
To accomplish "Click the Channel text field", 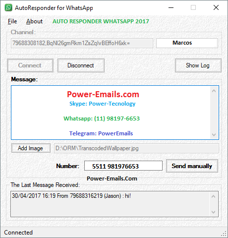I will pyautogui.click(x=82, y=43).
